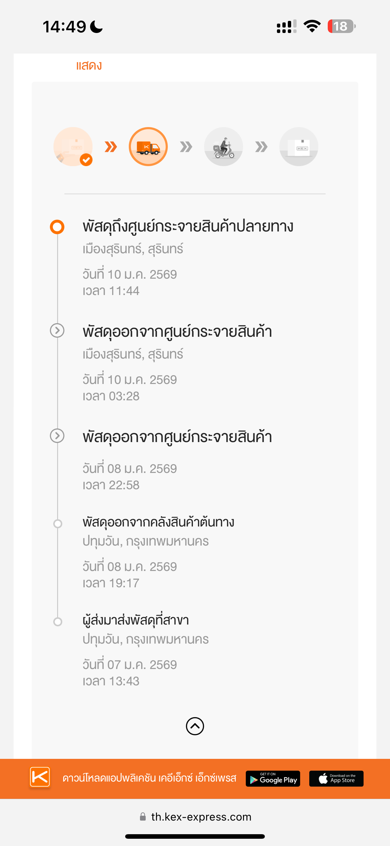Tap the clock showing 14:49

click(64, 27)
